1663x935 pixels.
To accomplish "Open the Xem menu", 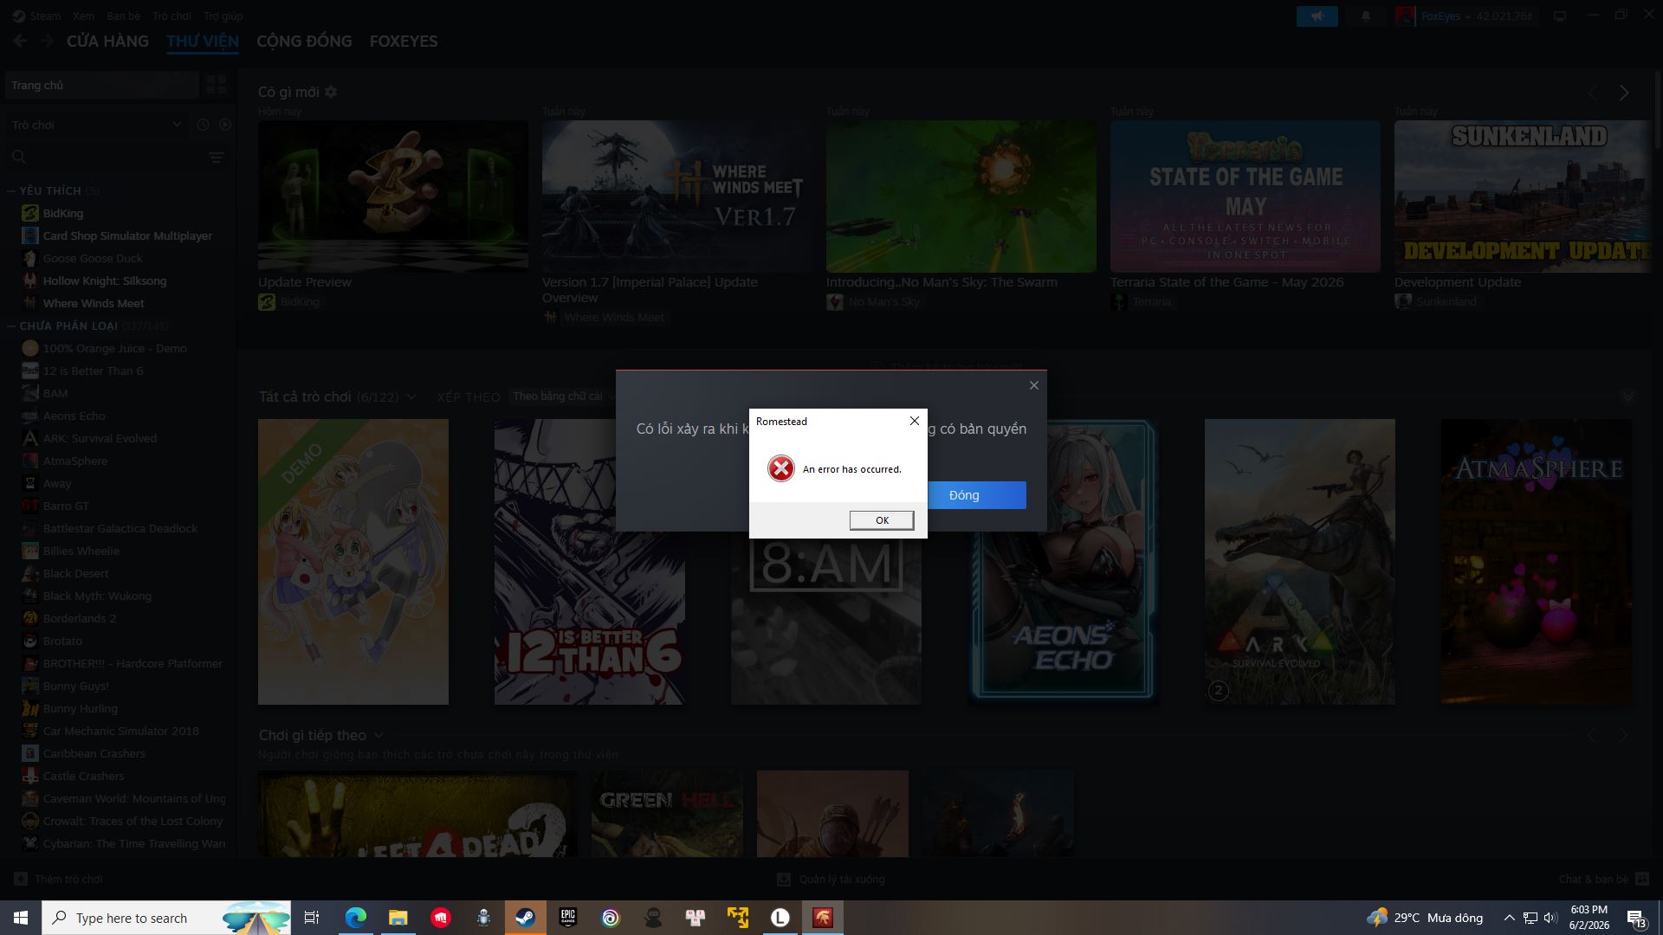I will 83,16.
